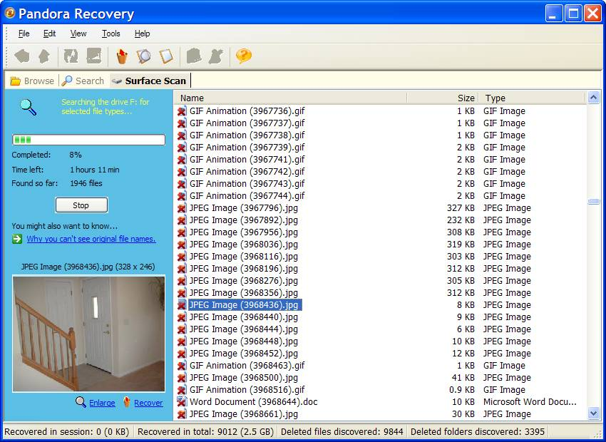606x442 pixels.
Task: Click the greyed-out Up arrow toolbar icon
Action: [x=44, y=56]
